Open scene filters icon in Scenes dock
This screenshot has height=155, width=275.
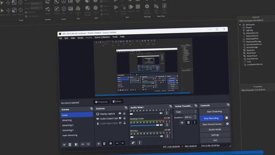point(76,144)
